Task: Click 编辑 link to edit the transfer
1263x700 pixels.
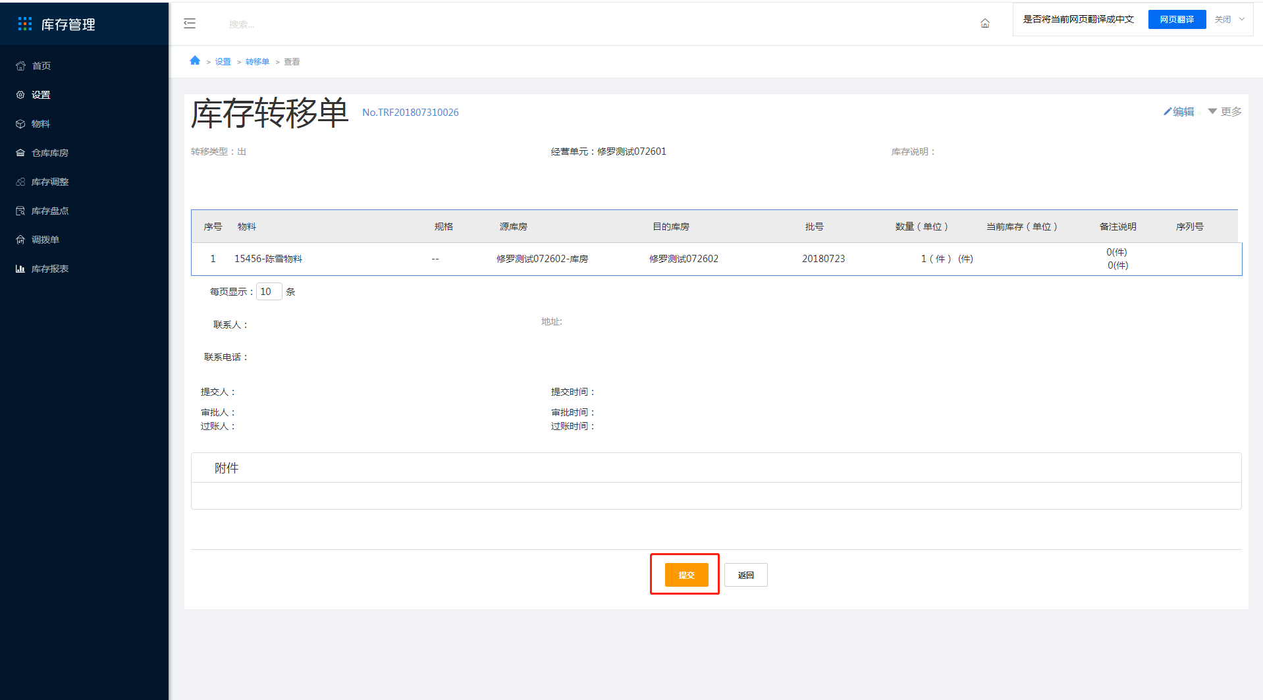Action: point(1183,112)
